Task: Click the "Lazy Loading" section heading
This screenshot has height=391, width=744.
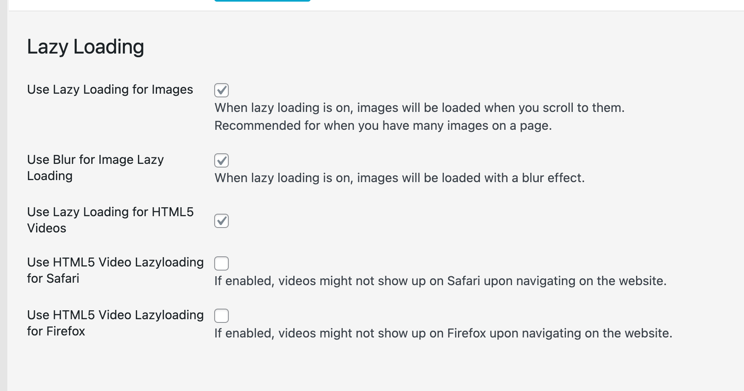Action: (86, 47)
